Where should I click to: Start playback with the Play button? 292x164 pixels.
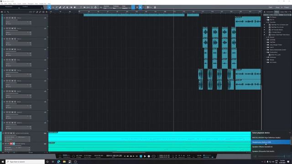145,156
